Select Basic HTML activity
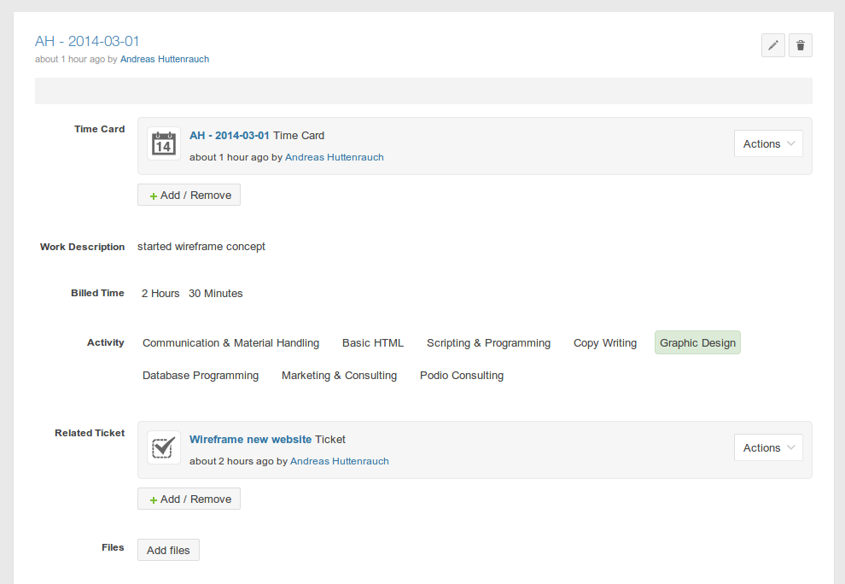This screenshot has height=584, width=845. 373,343
